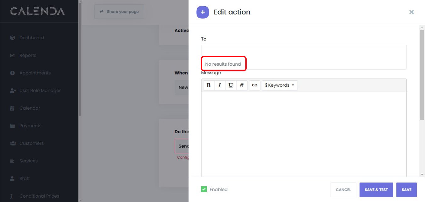This screenshot has height=202, width=425.
Task: Go to the Calendar menu item
Action: pos(30,108)
